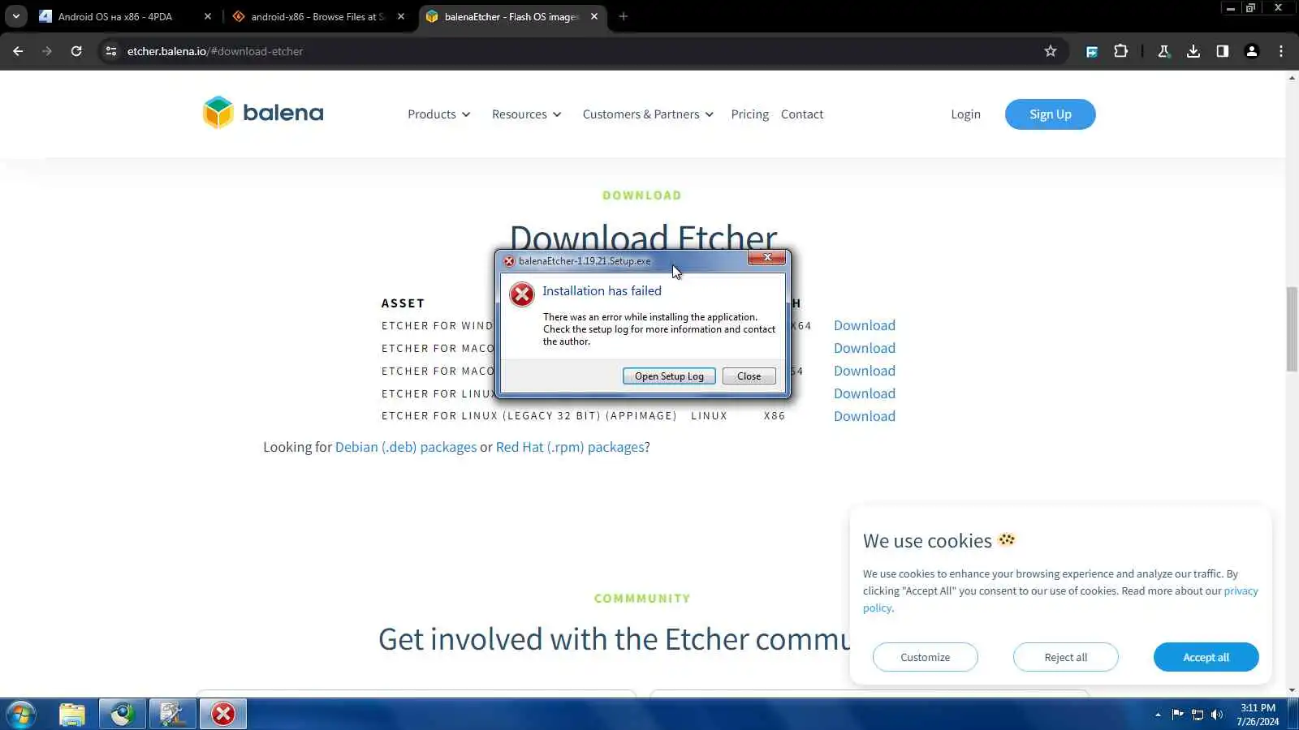Click the red error icon in the dialog

(x=522, y=294)
